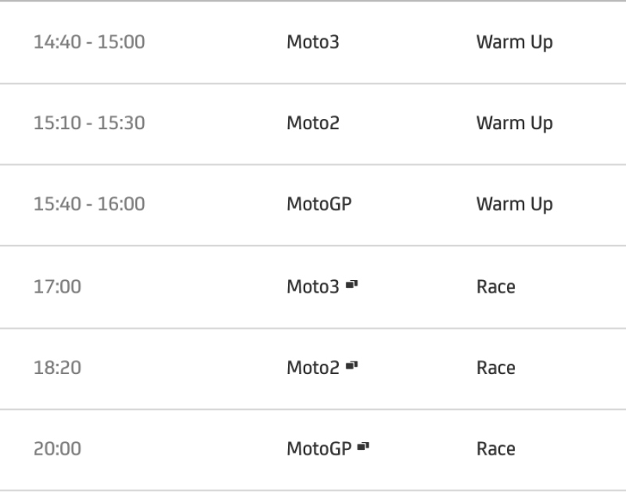The image size is (626, 493).
Task: Select the 14:40 - 15:00 time slot
Action: (x=89, y=42)
